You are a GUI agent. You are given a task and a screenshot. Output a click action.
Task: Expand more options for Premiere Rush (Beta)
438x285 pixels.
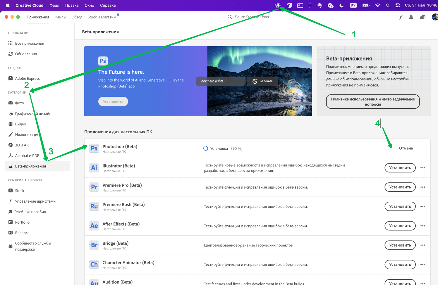click(423, 206)
